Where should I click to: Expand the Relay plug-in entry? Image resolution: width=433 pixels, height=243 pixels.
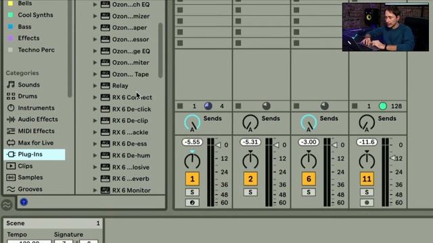pos(95,86)
